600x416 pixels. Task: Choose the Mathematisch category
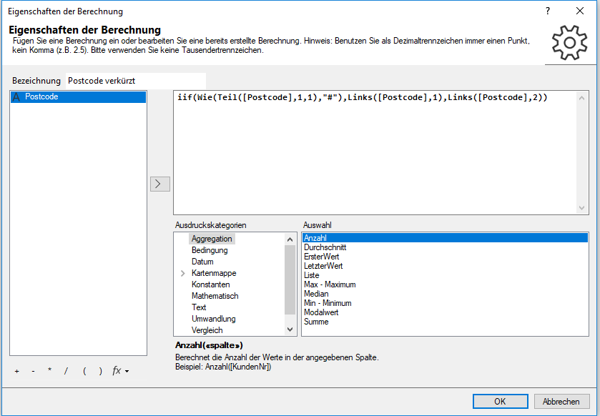(x=215, y=296)
